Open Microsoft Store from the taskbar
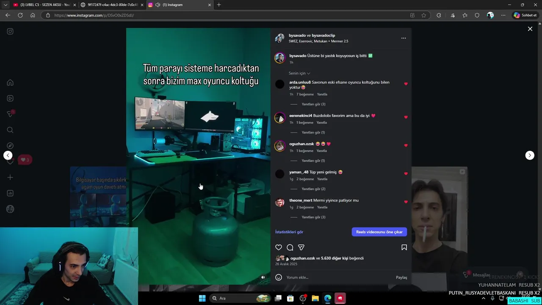 click(290, 298)
